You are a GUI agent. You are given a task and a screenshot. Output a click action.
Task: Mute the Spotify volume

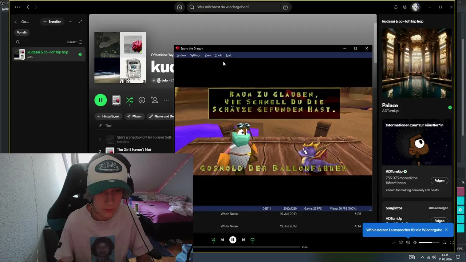415,242
